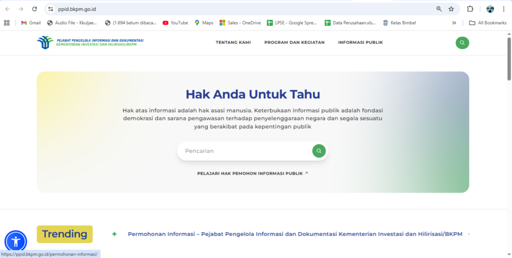Open Chrome extensions puzzle icon
The height and width of the screenshot is (258, 512).
[x=470, y=9]
